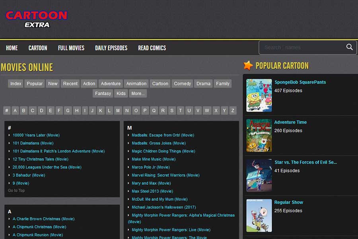
Task: Click the Popular Cartoon star icon
Action: [248, 65]
